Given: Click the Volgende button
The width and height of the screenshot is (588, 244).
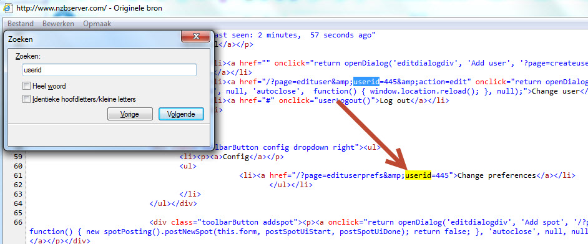Looking at the screenshot, I should [x=181, y=114].
